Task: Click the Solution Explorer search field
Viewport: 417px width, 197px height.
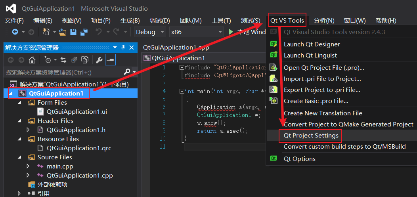Action: tap(64, 72)
